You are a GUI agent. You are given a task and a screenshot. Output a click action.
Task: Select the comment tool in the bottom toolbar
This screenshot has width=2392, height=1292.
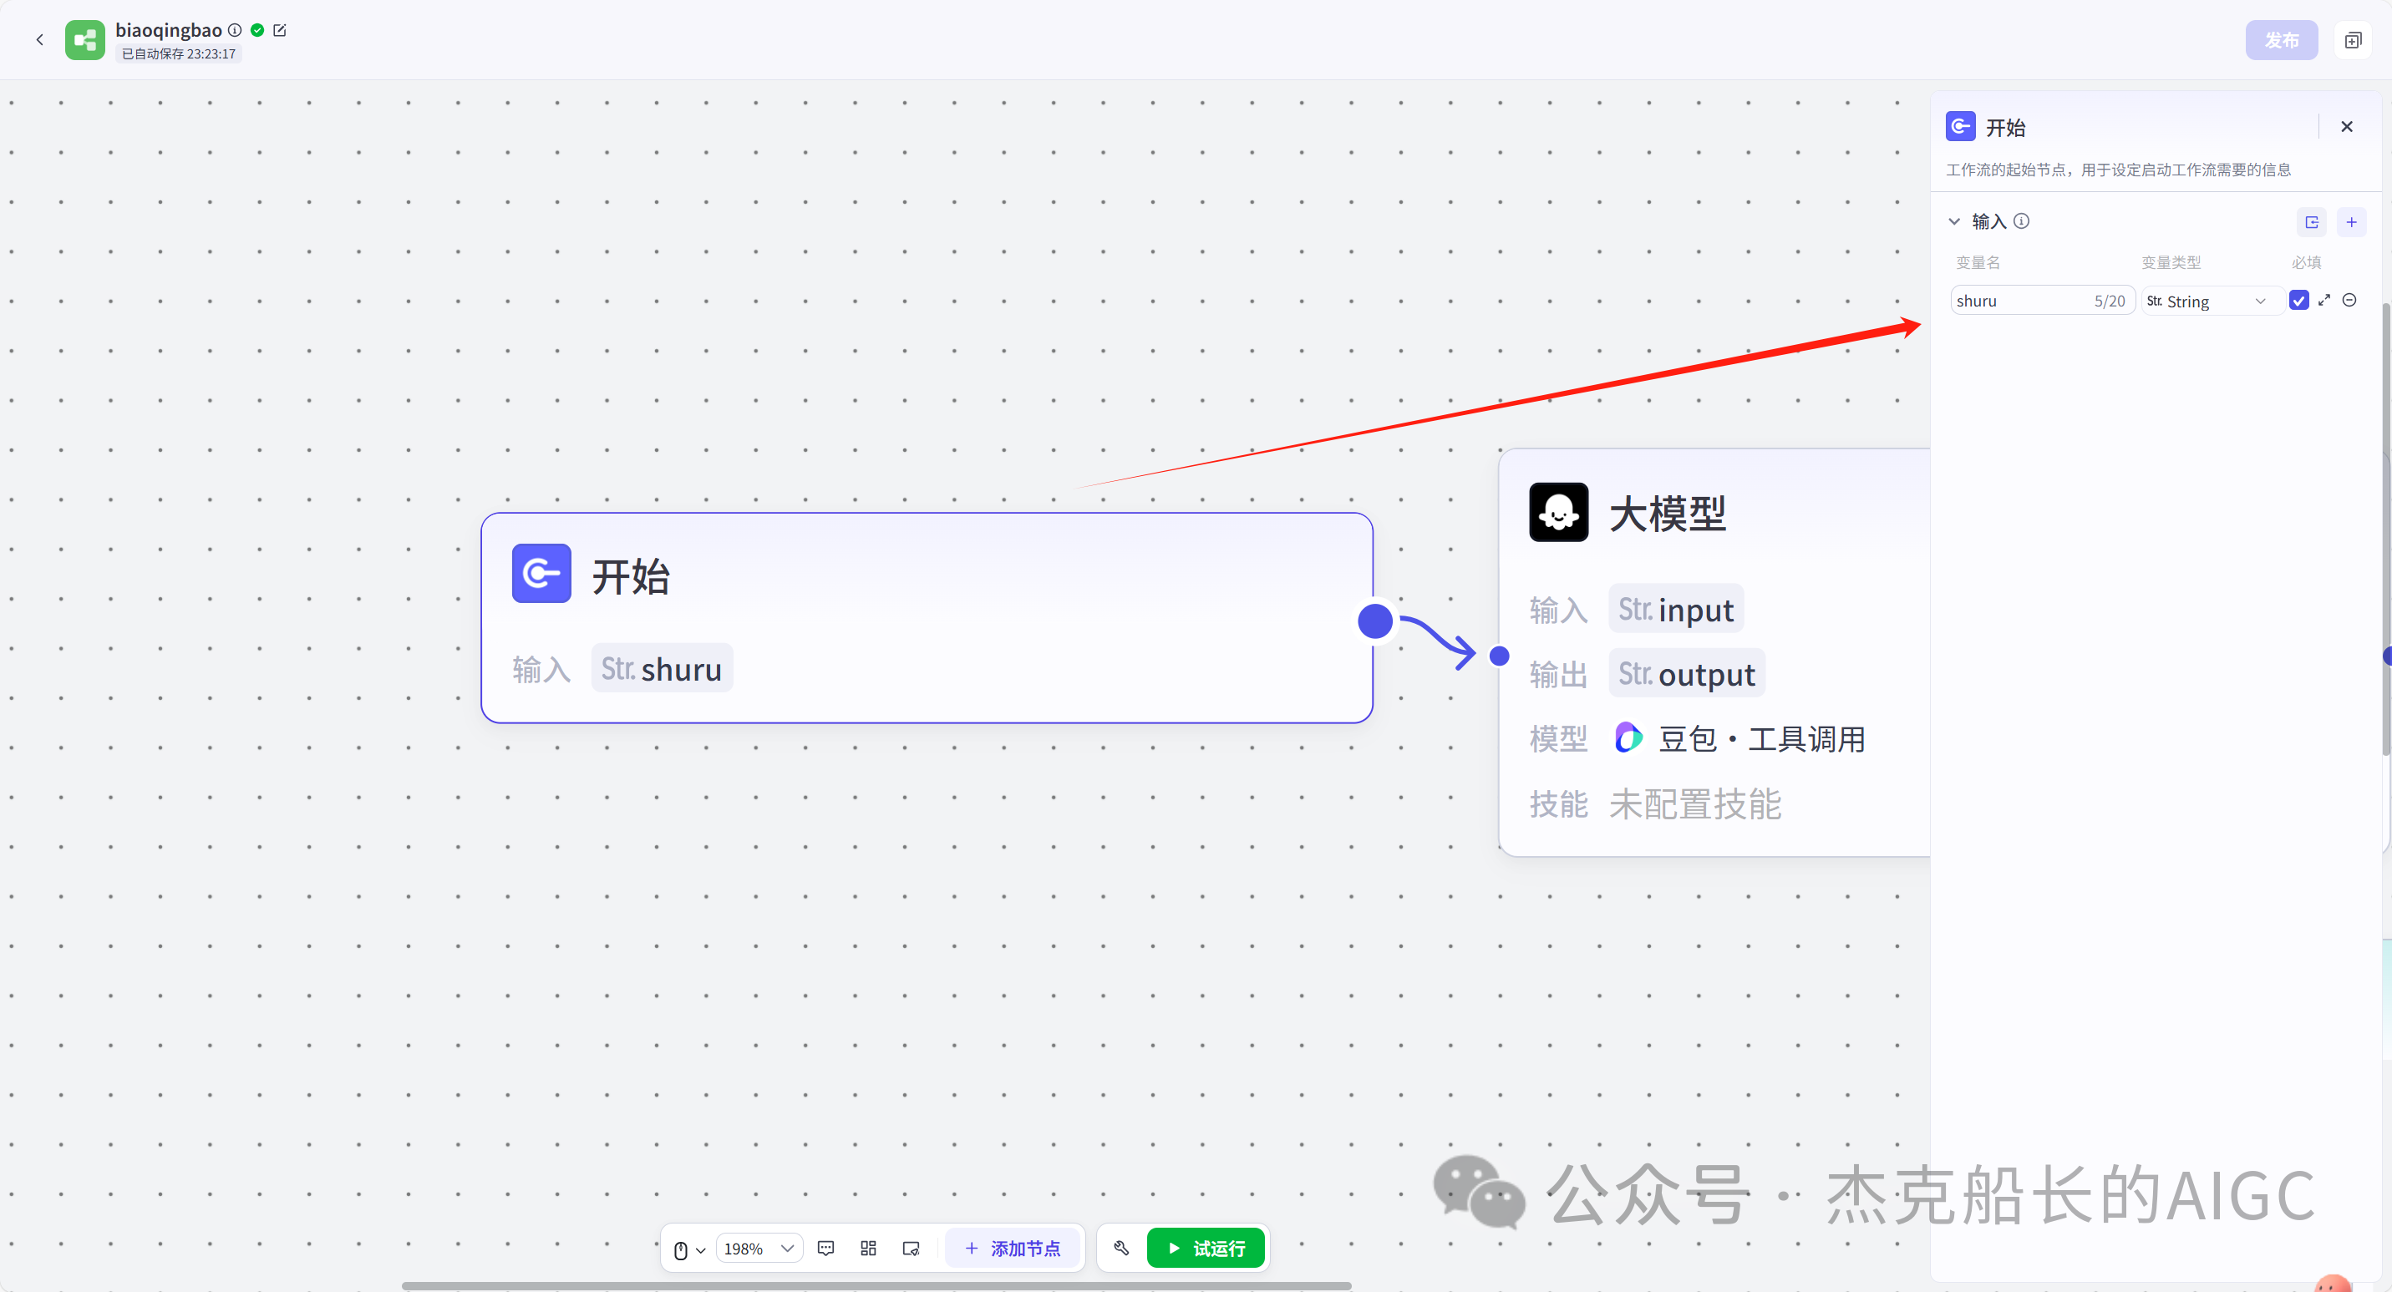point(826,1249)
